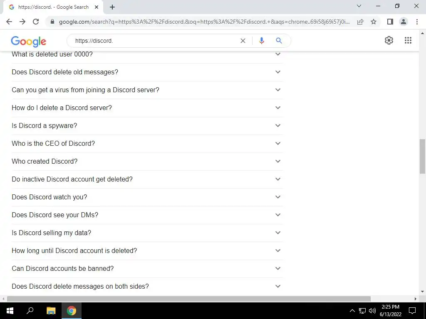Expand "How do I delete a Discord server?"
Image resolution: width=426 pixels, height=319 pixels.
[147, 108]
